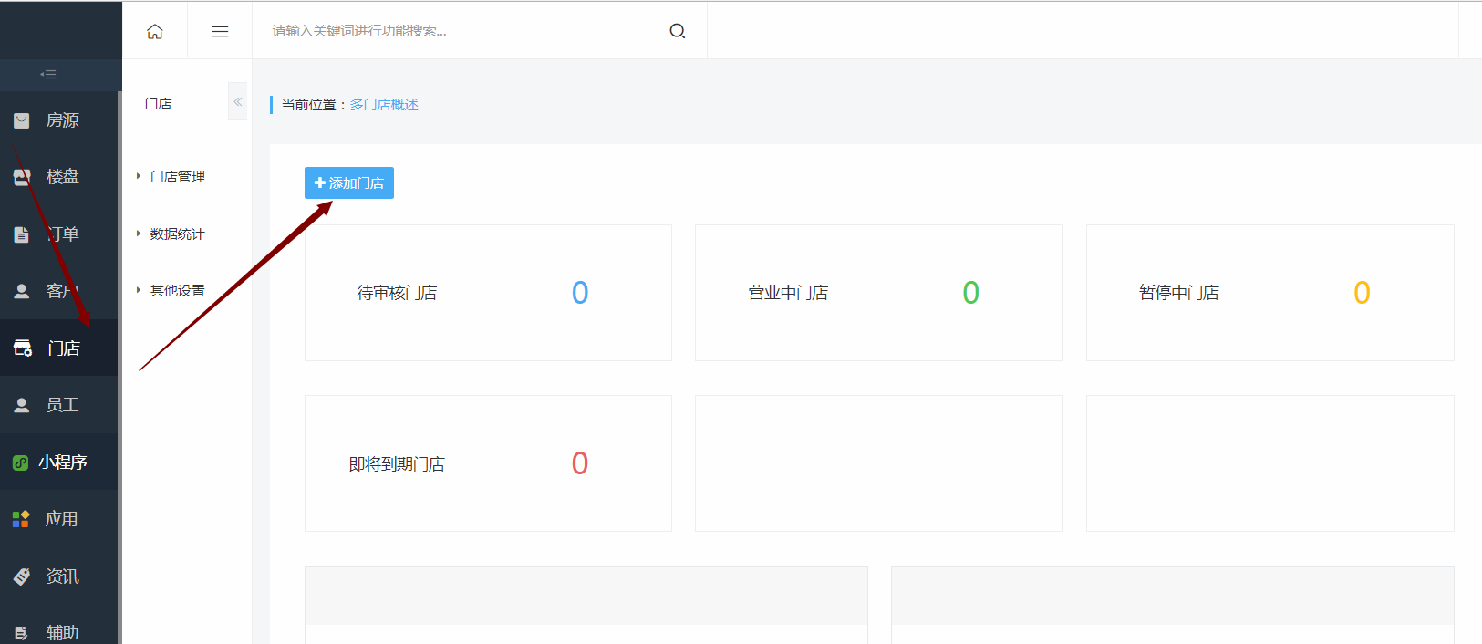Open the 资讯 sidebar section

coord(60,576)
